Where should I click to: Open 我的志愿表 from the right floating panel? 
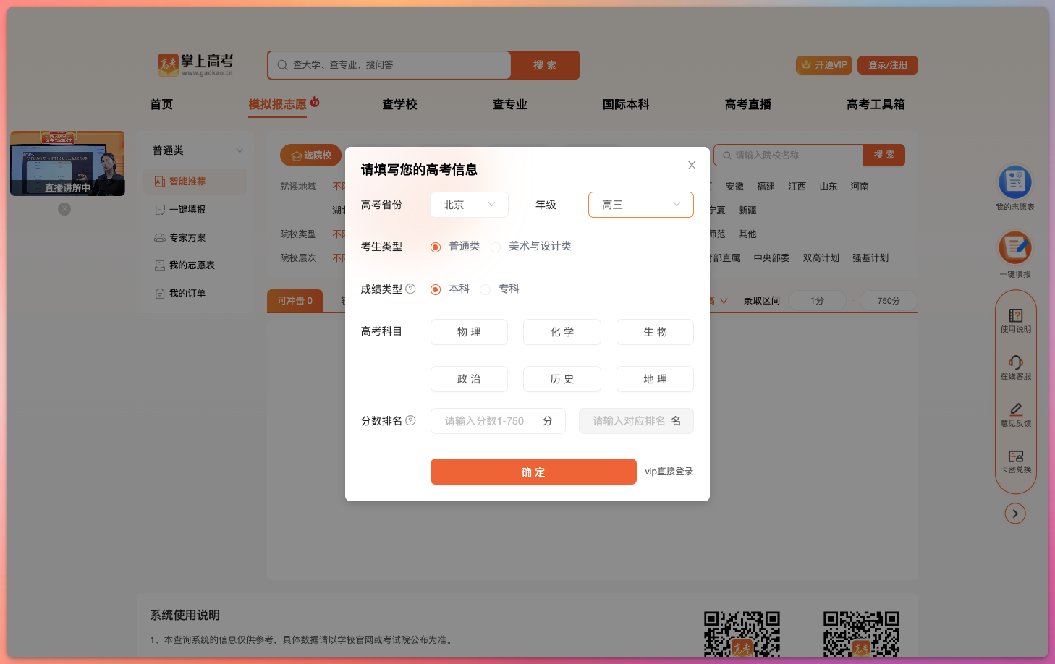[1015, 187]
